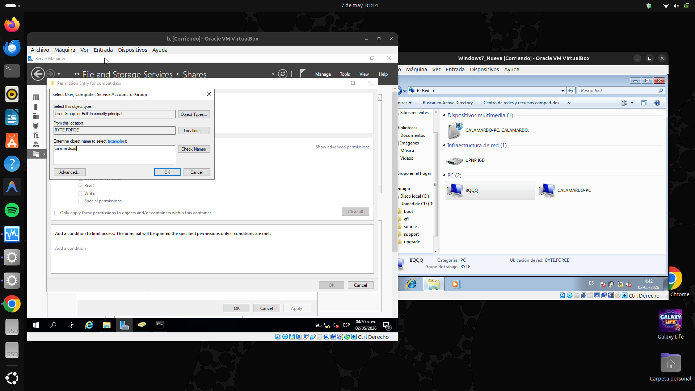
Task: Open taskbar search in server VM
Action: (x=53, y=325)
